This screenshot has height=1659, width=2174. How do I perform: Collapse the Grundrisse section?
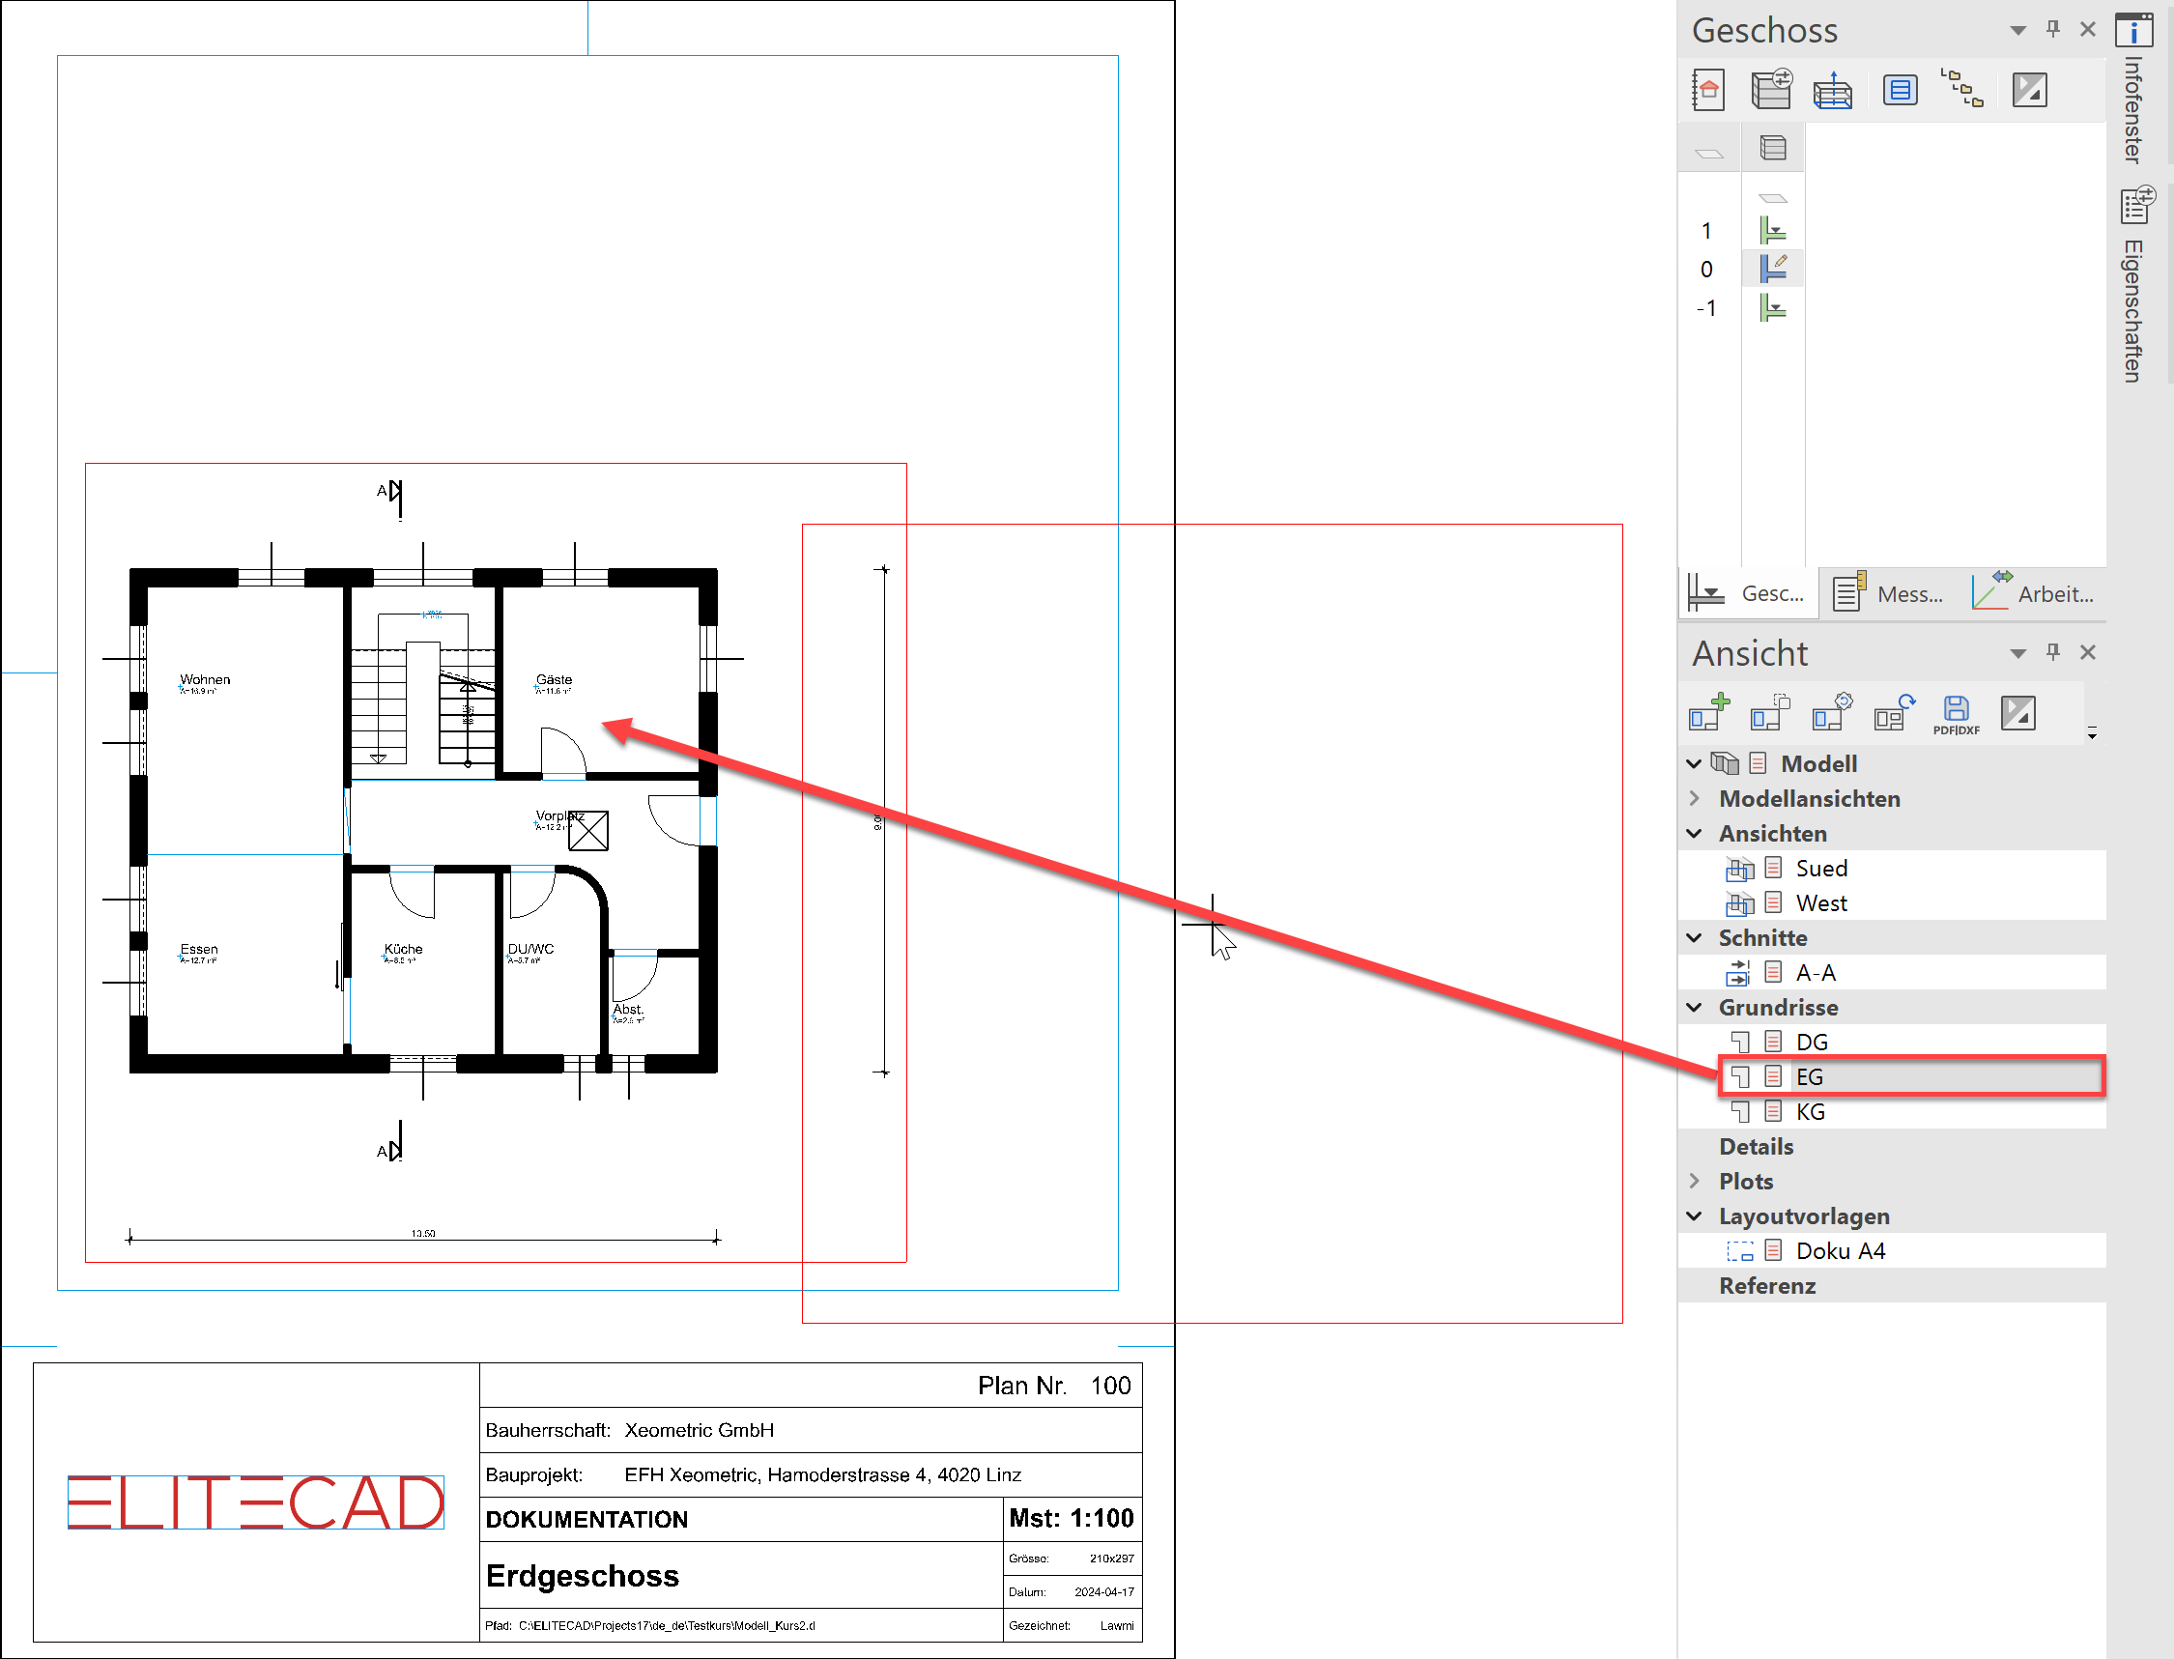[x=1693, y=1007]
